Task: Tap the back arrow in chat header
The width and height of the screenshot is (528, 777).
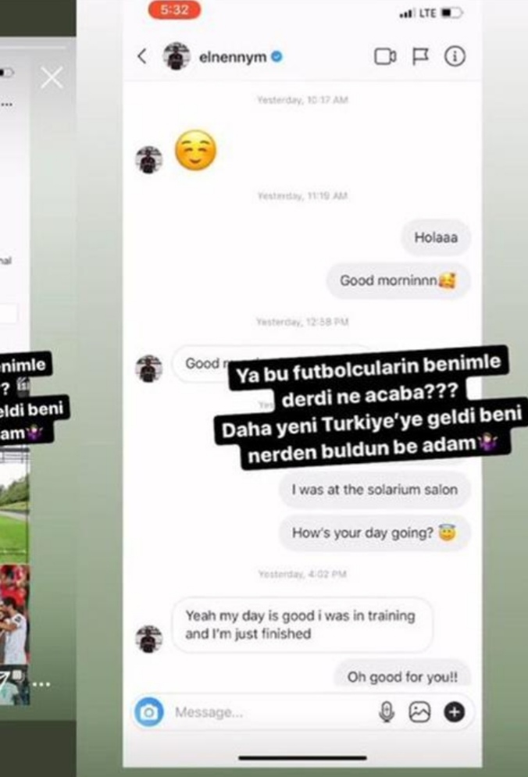Action: [142, 56]
